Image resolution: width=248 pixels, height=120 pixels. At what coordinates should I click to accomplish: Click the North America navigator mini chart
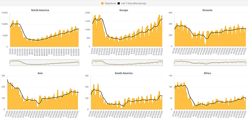tap(44, 63)
